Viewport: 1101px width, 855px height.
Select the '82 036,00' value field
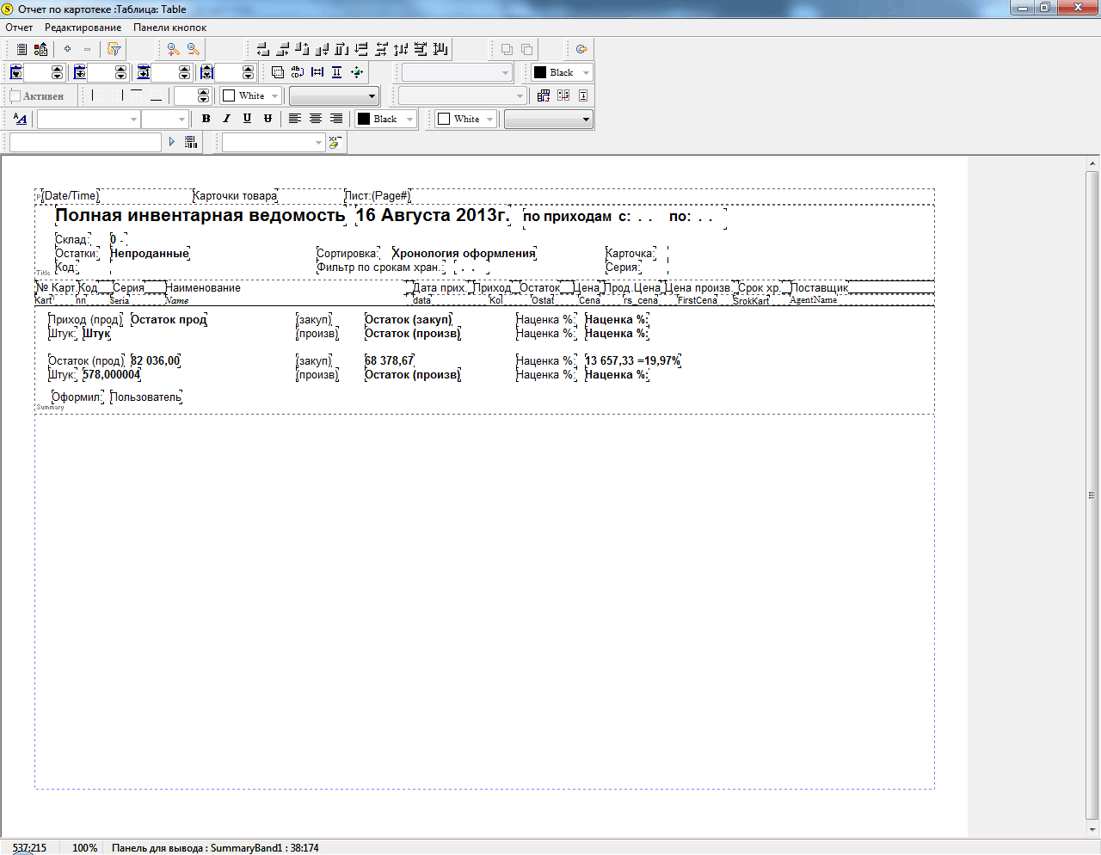click(x=156, y=360)
